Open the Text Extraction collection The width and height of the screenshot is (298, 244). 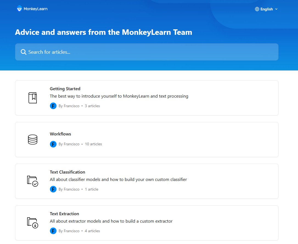click(64, 214)
